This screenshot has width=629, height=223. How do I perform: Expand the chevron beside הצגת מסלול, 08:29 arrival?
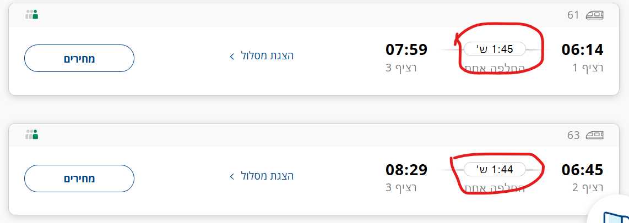[x=232, y=176]
